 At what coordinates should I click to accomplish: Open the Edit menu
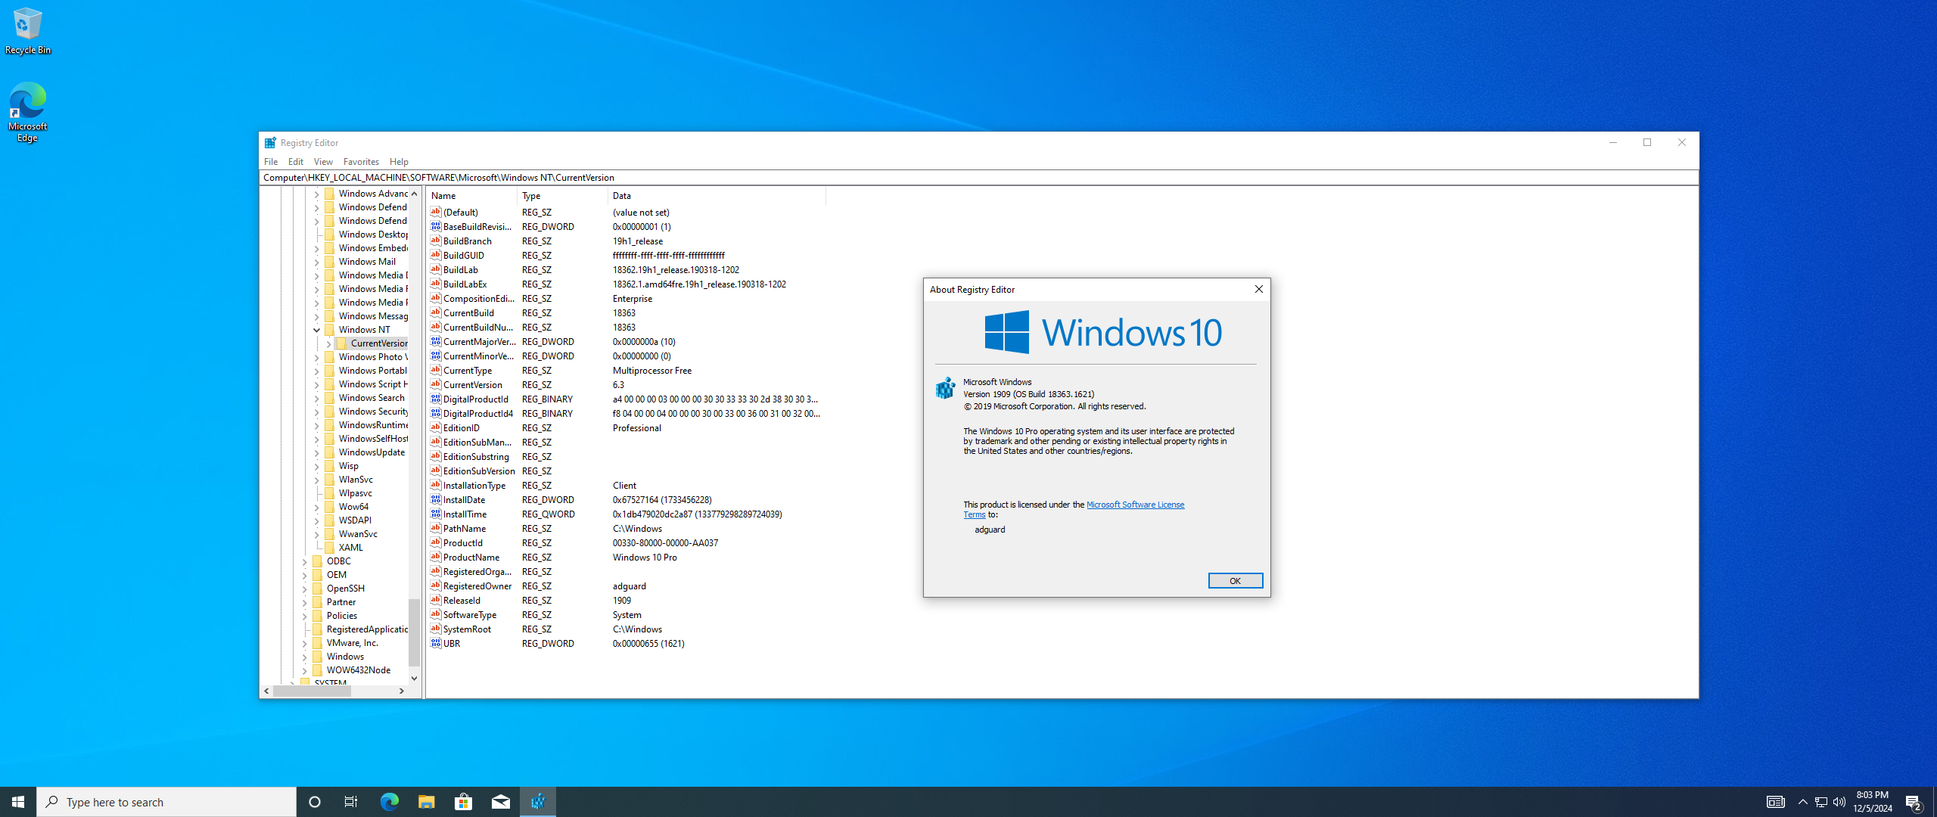click(x=296, y=162)
